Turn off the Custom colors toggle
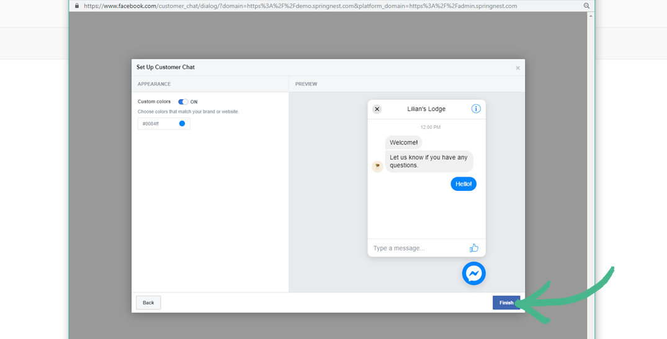Viewport: 667px width, 339px height. click(183, 102)
